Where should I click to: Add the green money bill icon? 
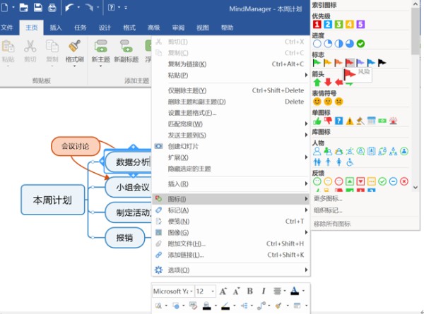click(x=382, y=121)
